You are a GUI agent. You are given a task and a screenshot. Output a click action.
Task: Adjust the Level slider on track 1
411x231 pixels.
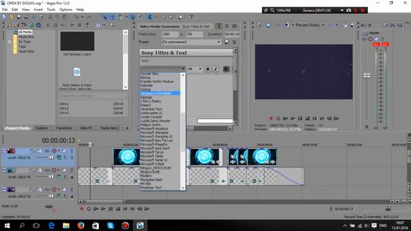(x=51, y=157)
